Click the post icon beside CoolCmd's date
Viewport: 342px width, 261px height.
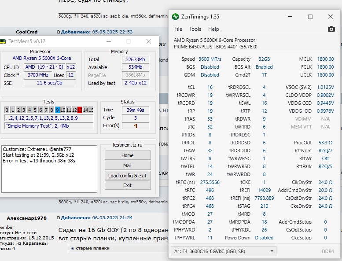coord(58,32)
